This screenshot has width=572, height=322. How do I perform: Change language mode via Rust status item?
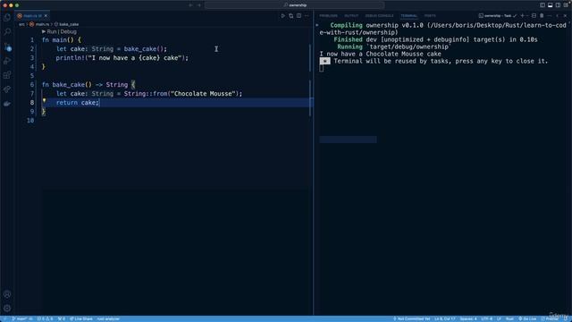click(x=509, y=318)
